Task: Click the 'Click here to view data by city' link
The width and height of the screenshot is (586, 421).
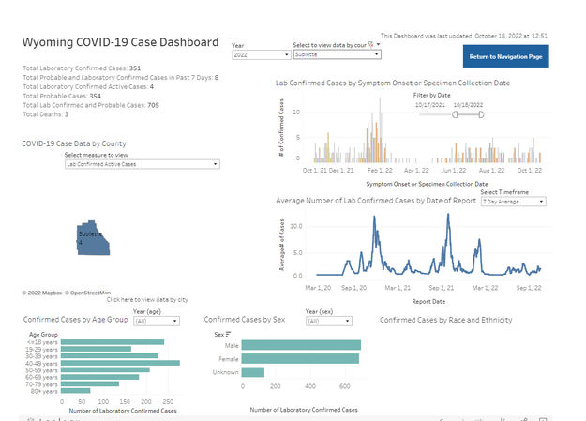Action: pos(147,299)
